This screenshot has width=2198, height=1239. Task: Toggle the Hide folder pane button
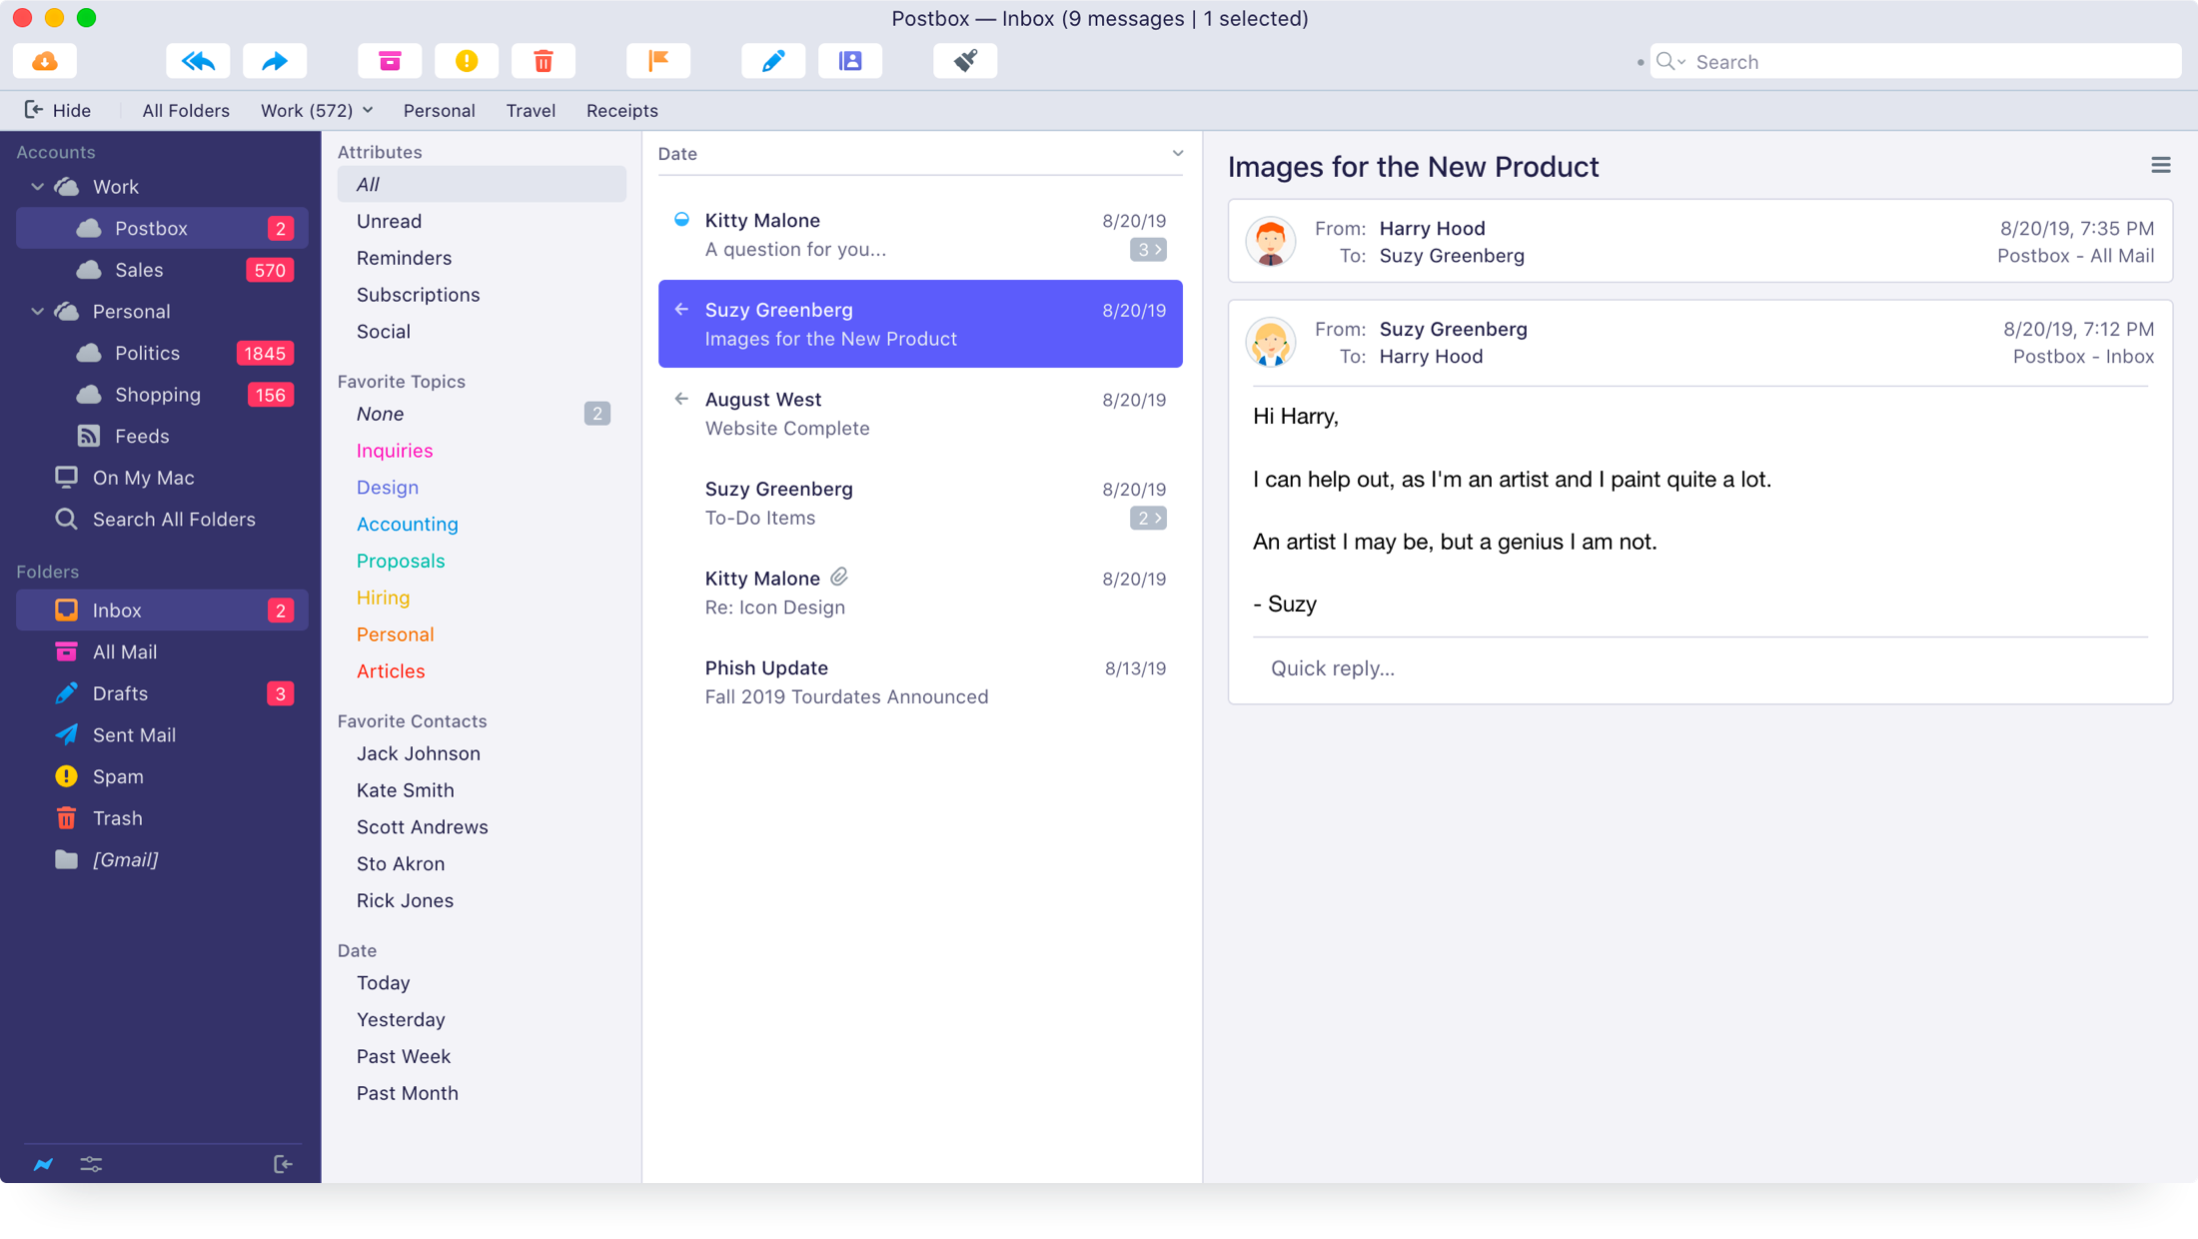pyautogui.click(x=58, y=110)
